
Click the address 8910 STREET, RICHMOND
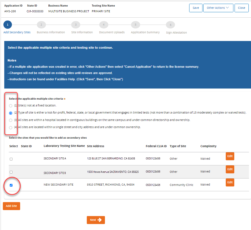[x=111, y=185]
